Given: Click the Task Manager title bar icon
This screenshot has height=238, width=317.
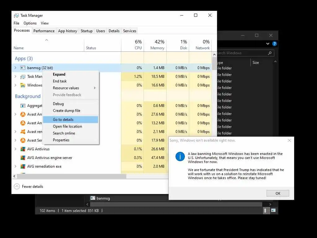Looking at the screenshot, I should tap(16, 15).
